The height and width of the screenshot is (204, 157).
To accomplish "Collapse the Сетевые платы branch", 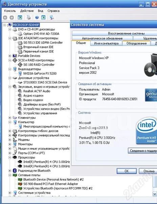I will click(x=10, y=175).
